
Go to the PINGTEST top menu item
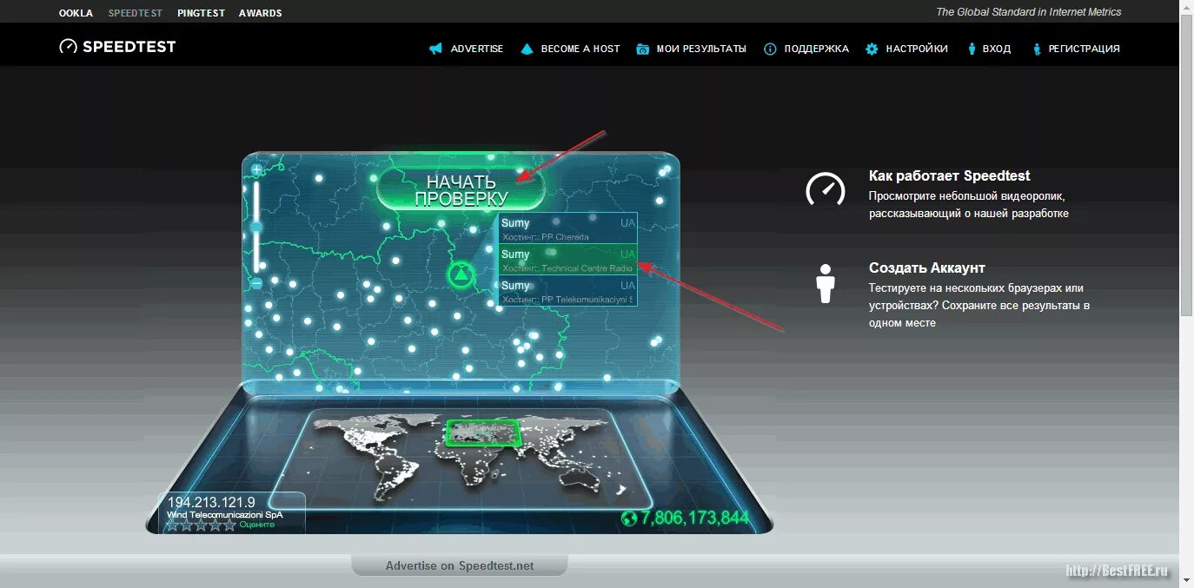[x=201, y=13]
